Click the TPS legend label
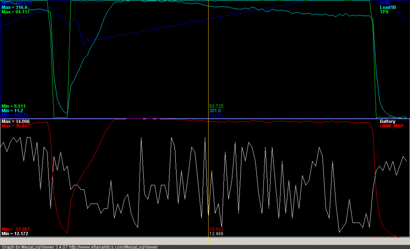 (x=384, y=12)
